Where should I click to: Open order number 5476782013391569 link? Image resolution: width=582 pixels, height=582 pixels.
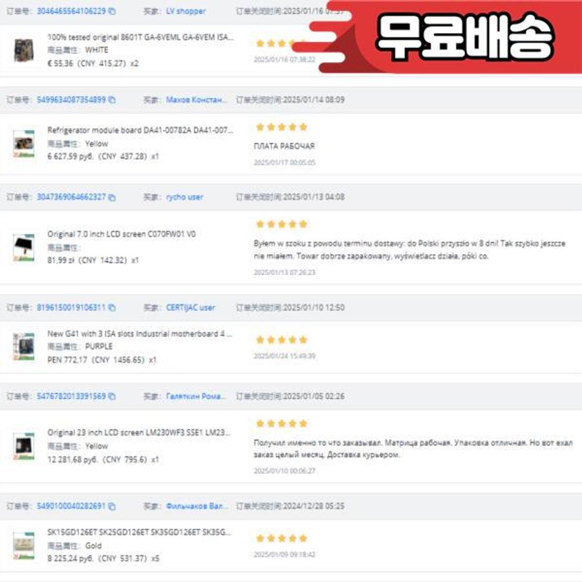(x=71, y=396)
